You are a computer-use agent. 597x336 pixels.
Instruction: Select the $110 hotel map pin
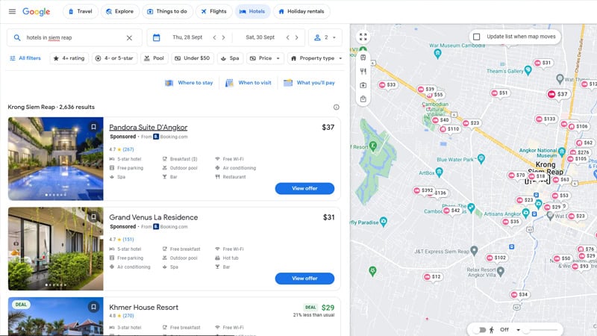click(x=450, y=128)
